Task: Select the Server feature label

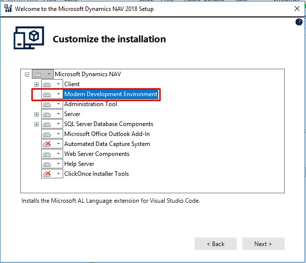Action: pos(72,114)
